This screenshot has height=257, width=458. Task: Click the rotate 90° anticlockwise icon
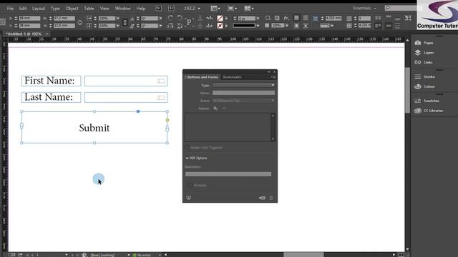point(180,18)
